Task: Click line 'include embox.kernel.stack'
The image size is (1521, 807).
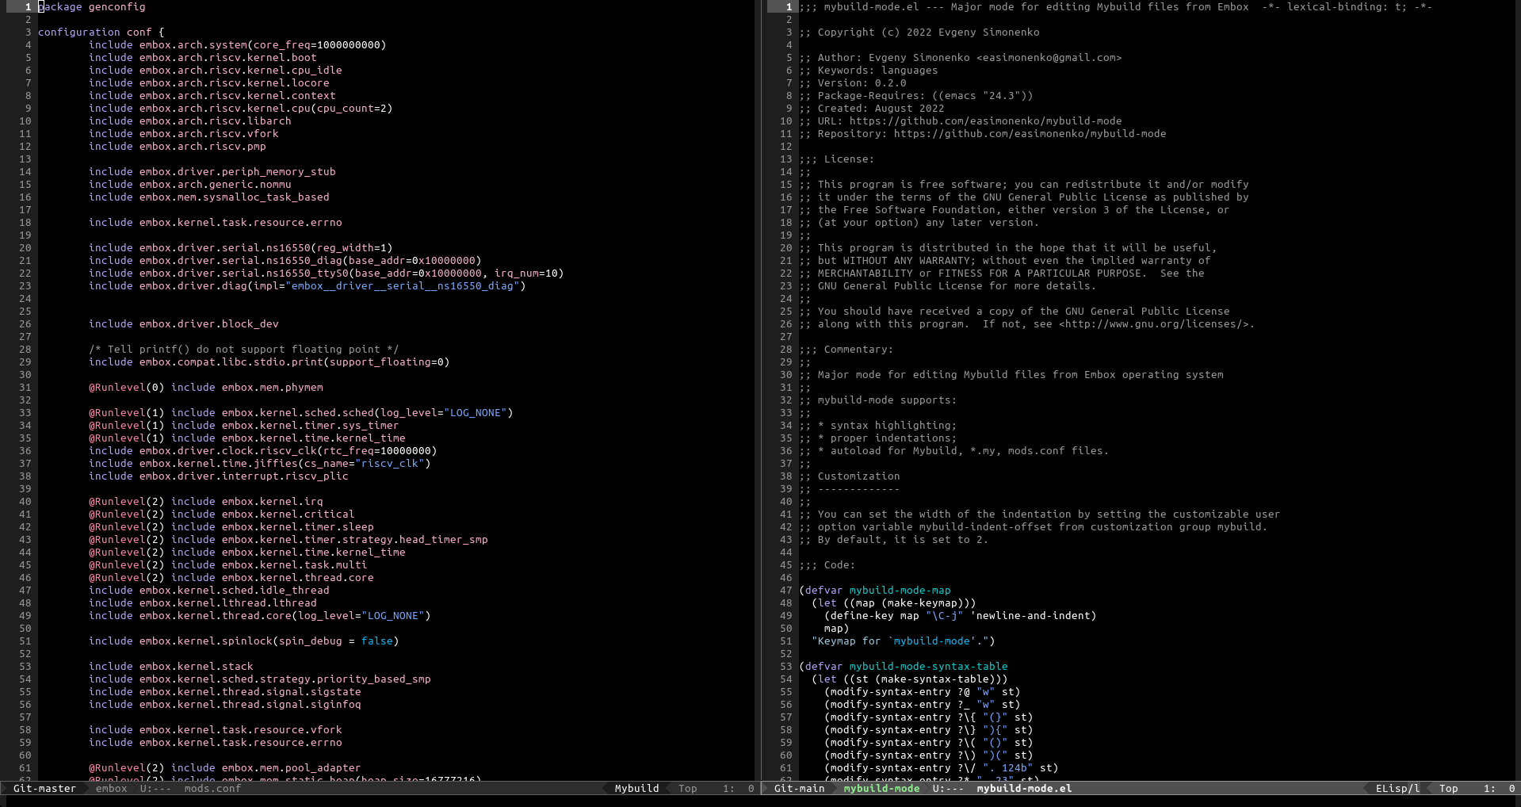Action: (x=171, y=667)
